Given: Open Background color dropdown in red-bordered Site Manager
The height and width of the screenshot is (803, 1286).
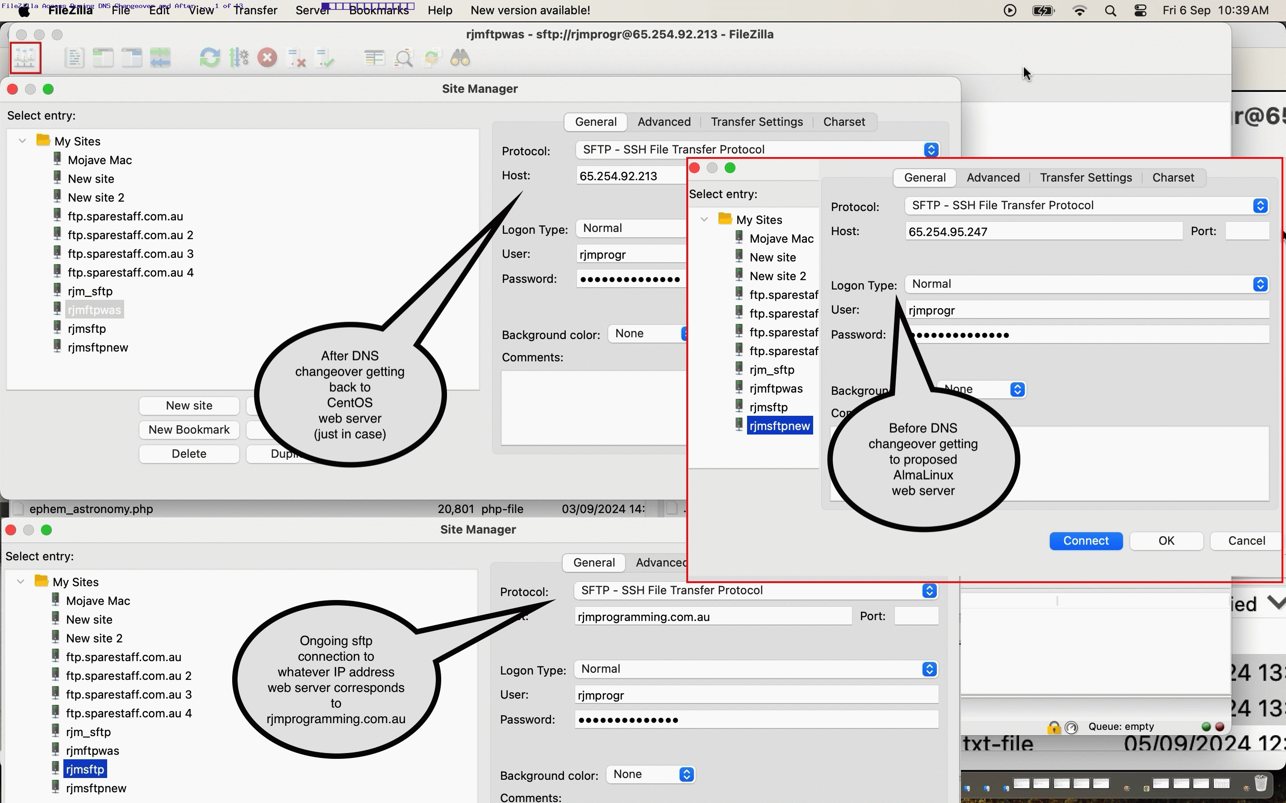Looking at the screenshot, I should click(x=981, y=389).
